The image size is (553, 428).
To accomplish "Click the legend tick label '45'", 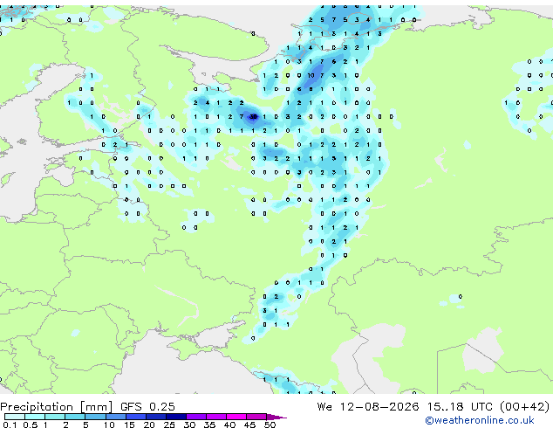I will pos(249,425).
